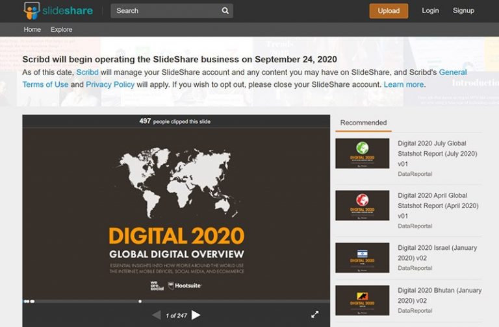Open the Privacy Policy link

click(110, 84)
